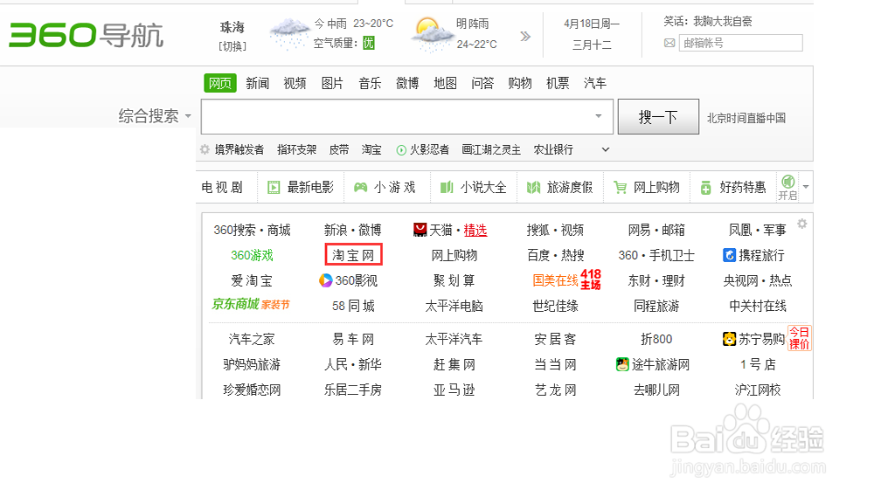Open the 360游戏 green link
Viewport: 874px width, 497px height.
[x=252, y=255]
